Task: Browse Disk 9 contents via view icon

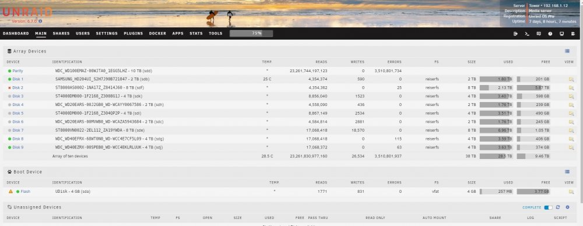Action: click(571, 147)
